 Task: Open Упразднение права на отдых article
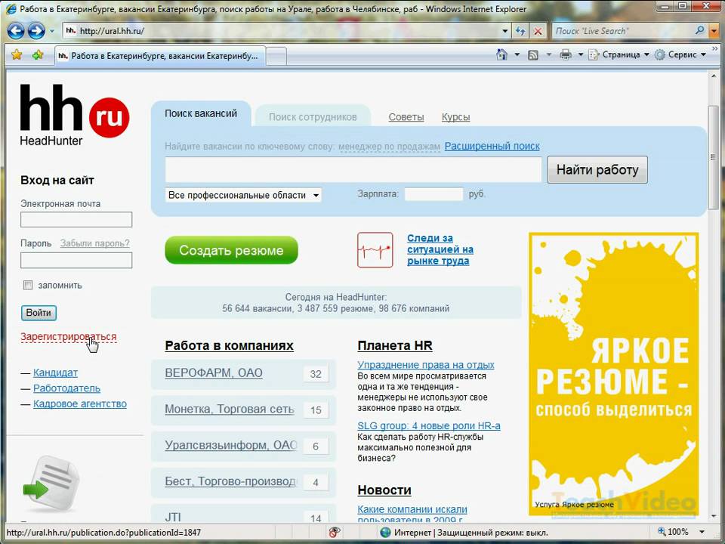pos(426,365)
